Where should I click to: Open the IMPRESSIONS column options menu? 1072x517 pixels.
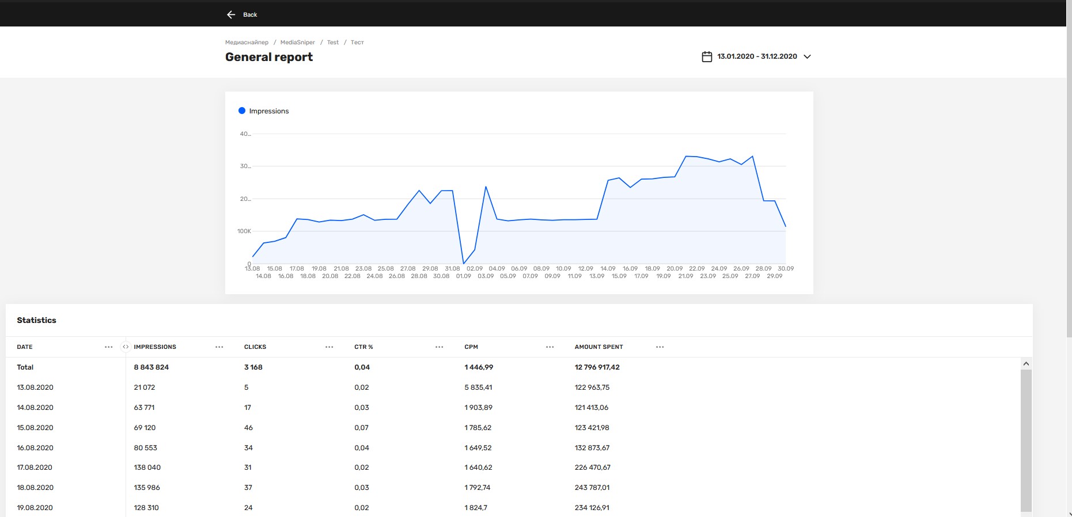point(219,347)
